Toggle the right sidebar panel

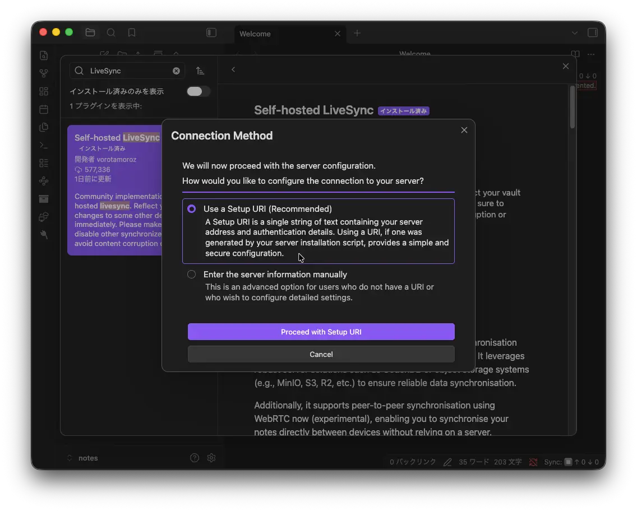593,32
